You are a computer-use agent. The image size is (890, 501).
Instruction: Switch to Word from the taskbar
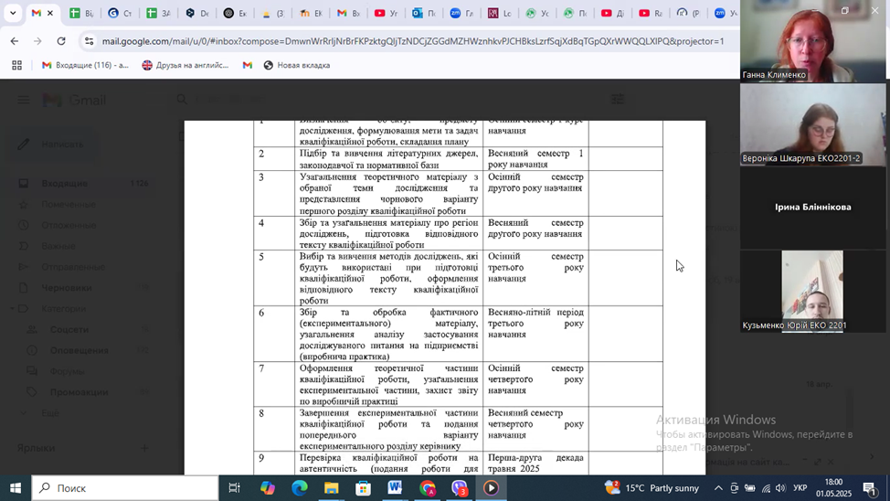[395, 488]
